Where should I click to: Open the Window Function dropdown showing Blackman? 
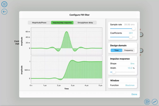[130, 85]
